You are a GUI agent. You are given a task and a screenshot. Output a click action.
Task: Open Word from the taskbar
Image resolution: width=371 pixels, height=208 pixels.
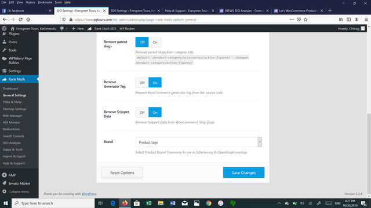pyautogui.click(x=173, y=203)
